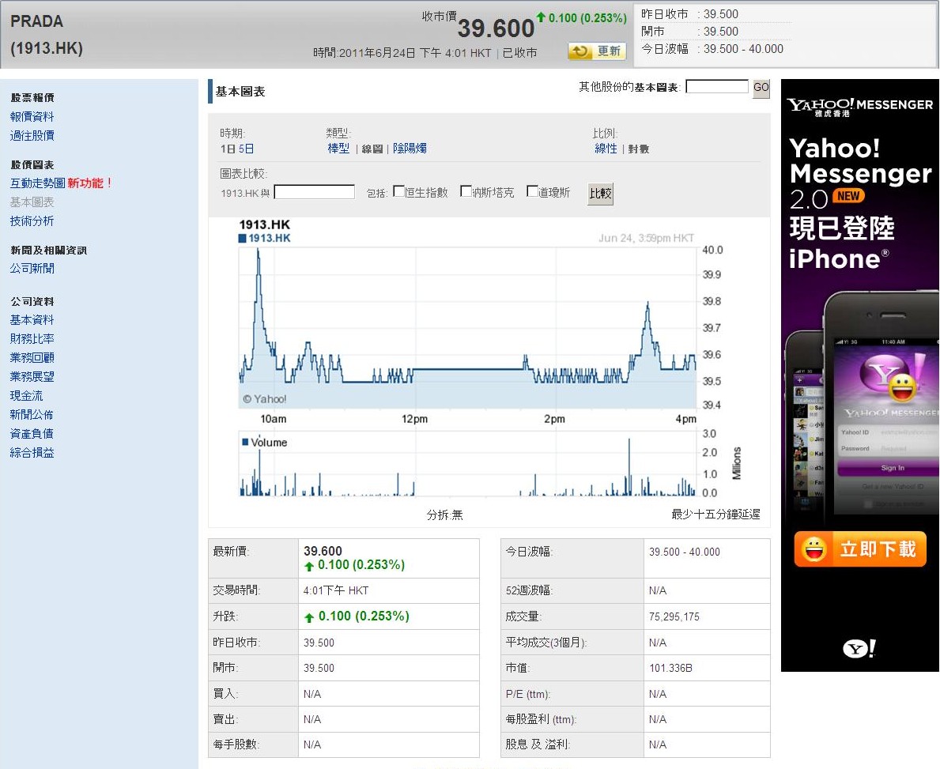Enable the 納斯塔克 comparison checkbox
This screenshot has height=769, width=940.
coord(466,191)
